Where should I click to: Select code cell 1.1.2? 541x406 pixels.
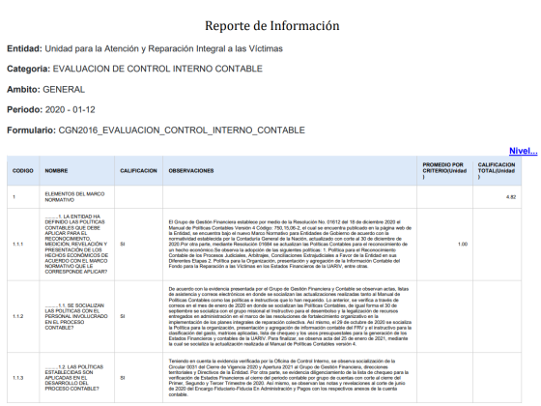coord(18,316)
